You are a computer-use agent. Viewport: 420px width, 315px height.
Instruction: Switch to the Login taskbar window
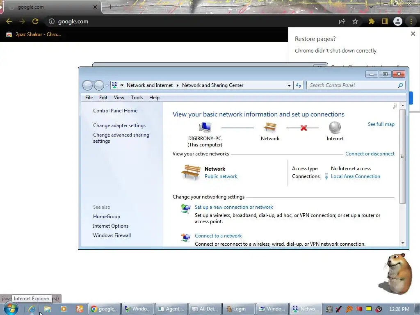point(239,309)
